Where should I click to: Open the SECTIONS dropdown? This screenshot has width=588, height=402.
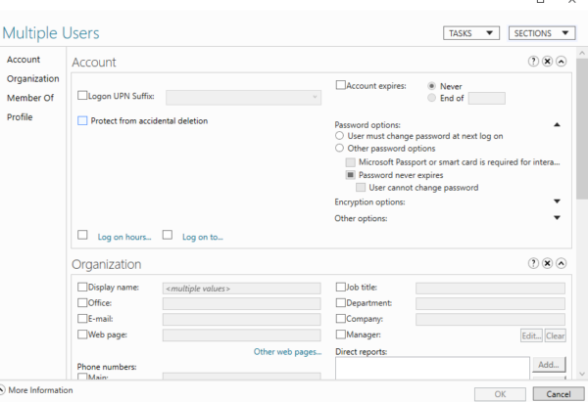pyautogui.click(x=542, y=33)
